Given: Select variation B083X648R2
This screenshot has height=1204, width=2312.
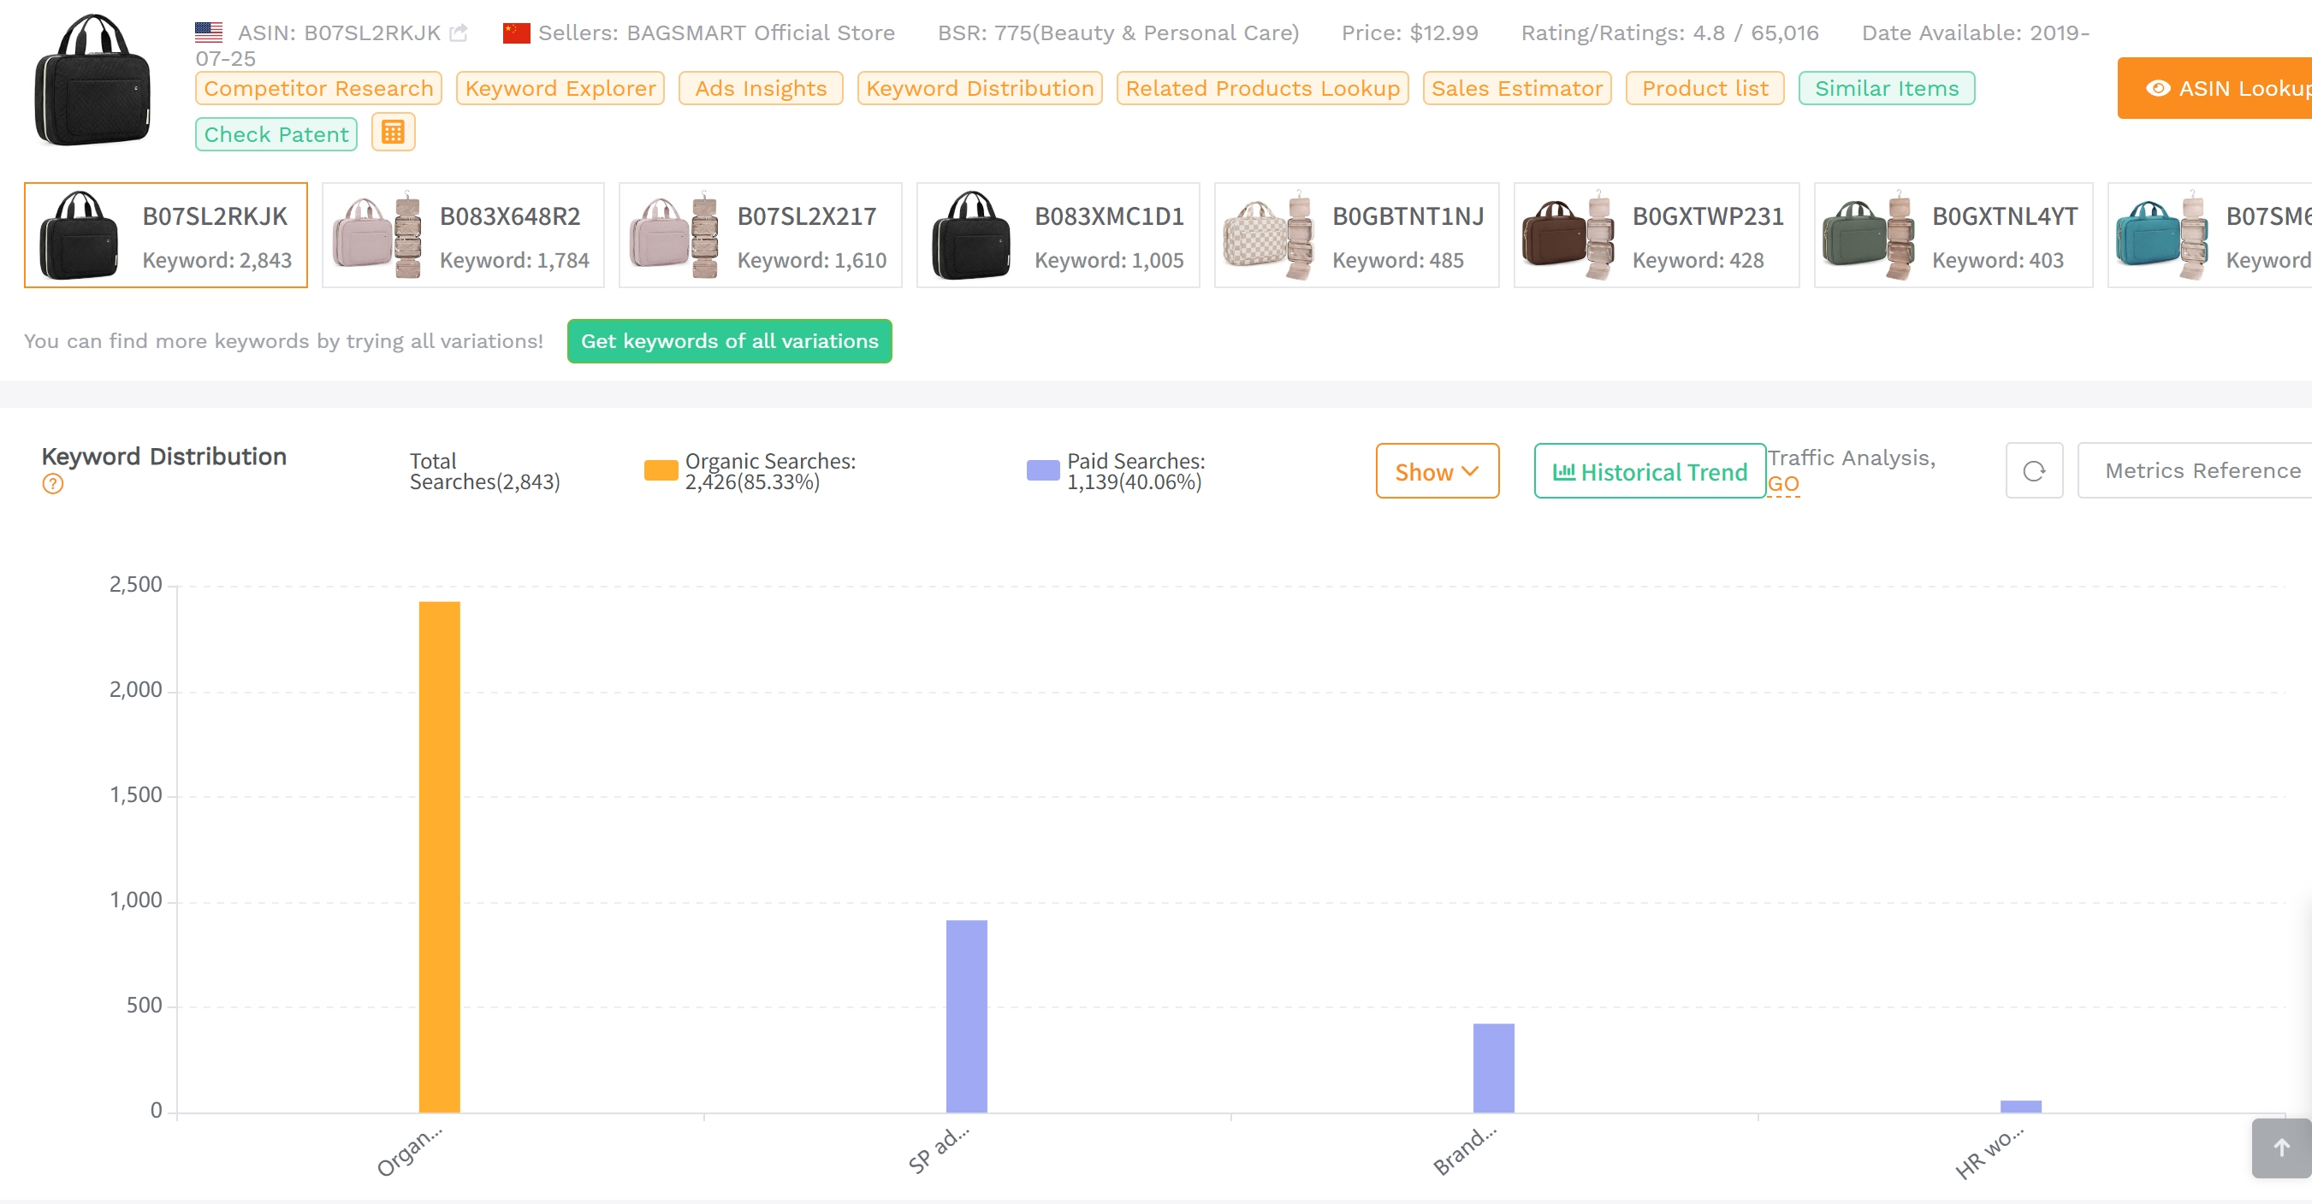Looking at the screenshot, I should coord(463,235).
